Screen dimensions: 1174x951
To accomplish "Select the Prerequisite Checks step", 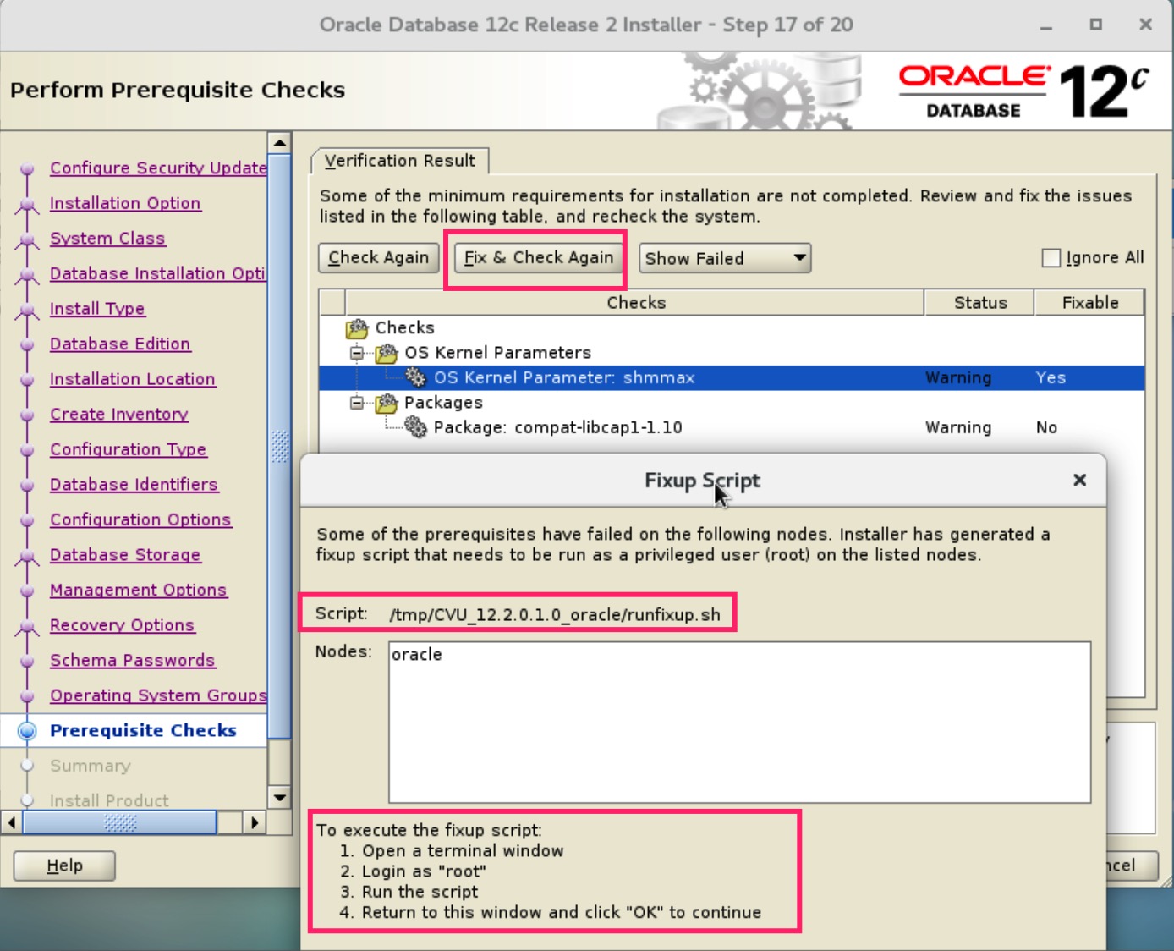I will 143,730.
